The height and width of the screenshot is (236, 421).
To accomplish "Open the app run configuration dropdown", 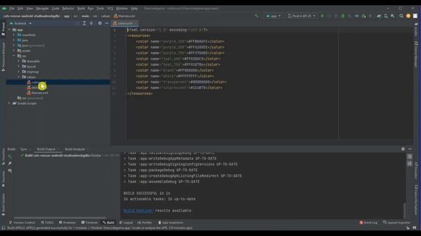I will (274, 16).
